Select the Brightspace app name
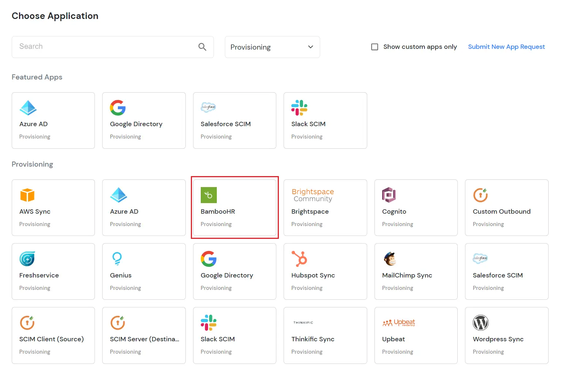This screenshot has width=561, height=369. [x=310, y=211]
